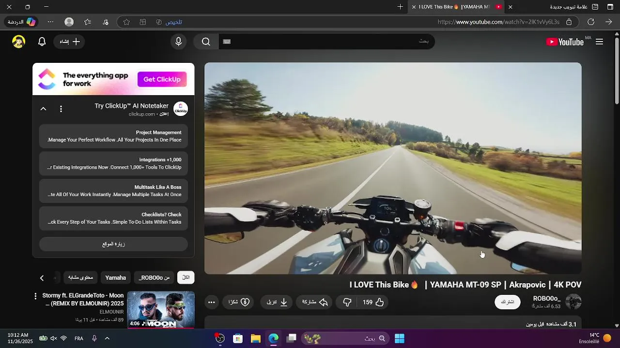620x348 pixels.
Task: Change FRA keyboard language indicator
Action: 79,338
